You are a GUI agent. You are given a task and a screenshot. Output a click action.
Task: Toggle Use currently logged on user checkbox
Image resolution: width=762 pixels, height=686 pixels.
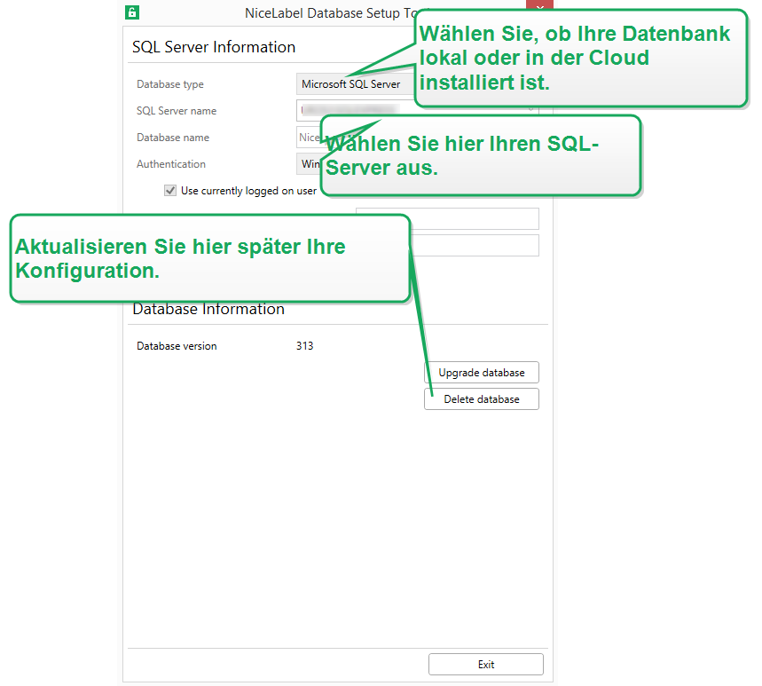[x=170, y=191]
